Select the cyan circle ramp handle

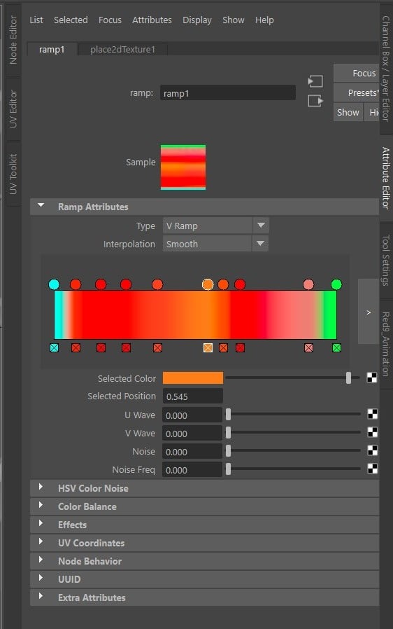(54, 284)
